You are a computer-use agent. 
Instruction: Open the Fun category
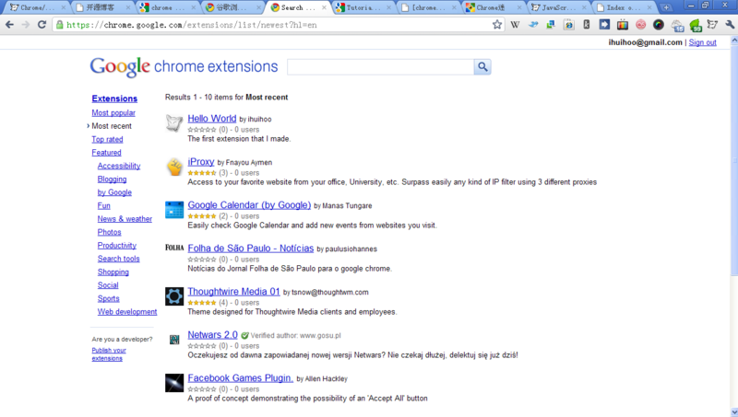click(x=103, y=205)
